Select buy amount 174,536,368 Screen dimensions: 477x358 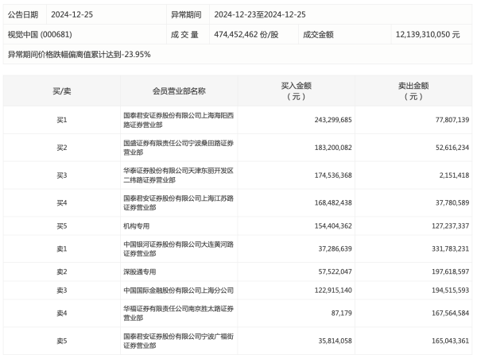(x=333, y=175)
